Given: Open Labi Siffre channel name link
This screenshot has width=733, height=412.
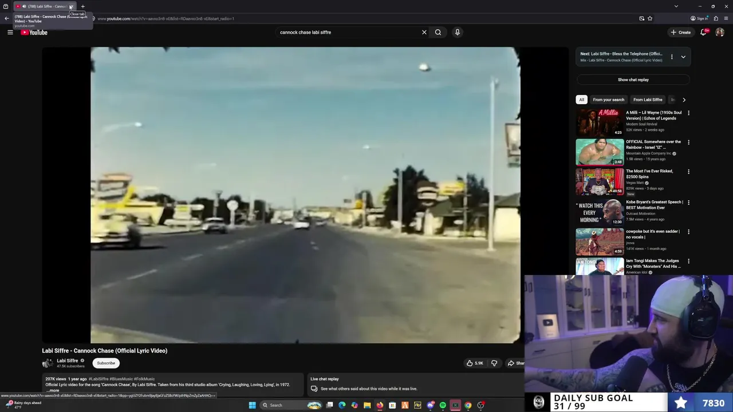Looking at the screenshot, I should (x=68, y=360).
